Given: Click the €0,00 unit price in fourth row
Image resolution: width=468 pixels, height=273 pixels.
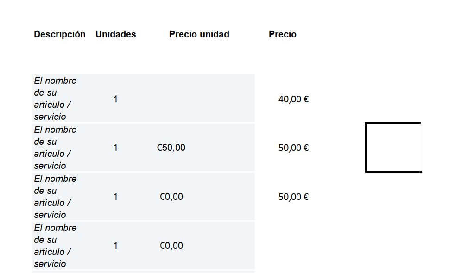Looking at the screenshot, I should click(x=171, y=246).
